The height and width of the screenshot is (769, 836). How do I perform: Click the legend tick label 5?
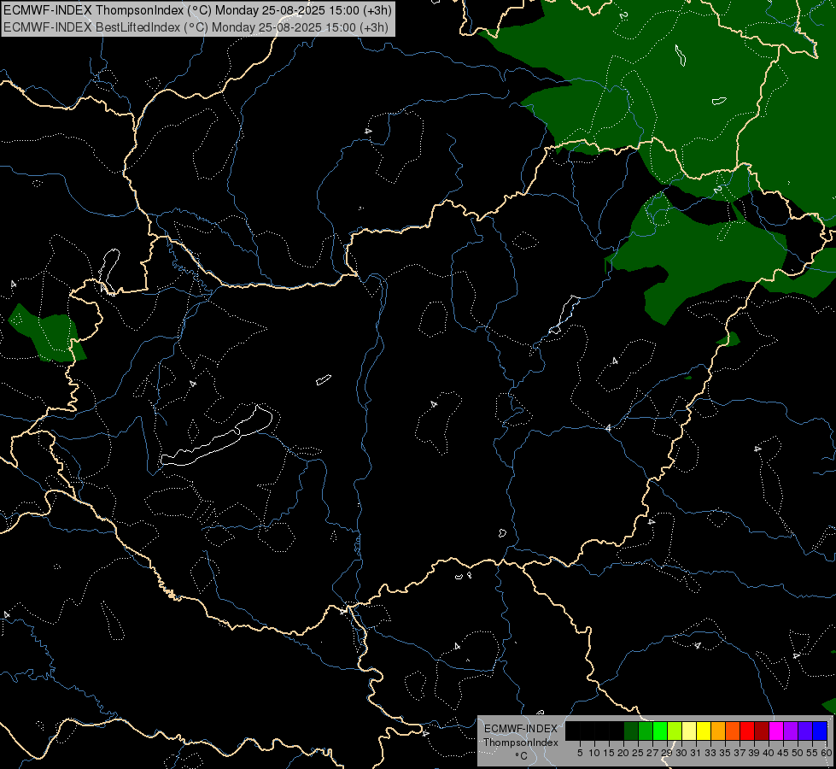(x=580, y=753)
